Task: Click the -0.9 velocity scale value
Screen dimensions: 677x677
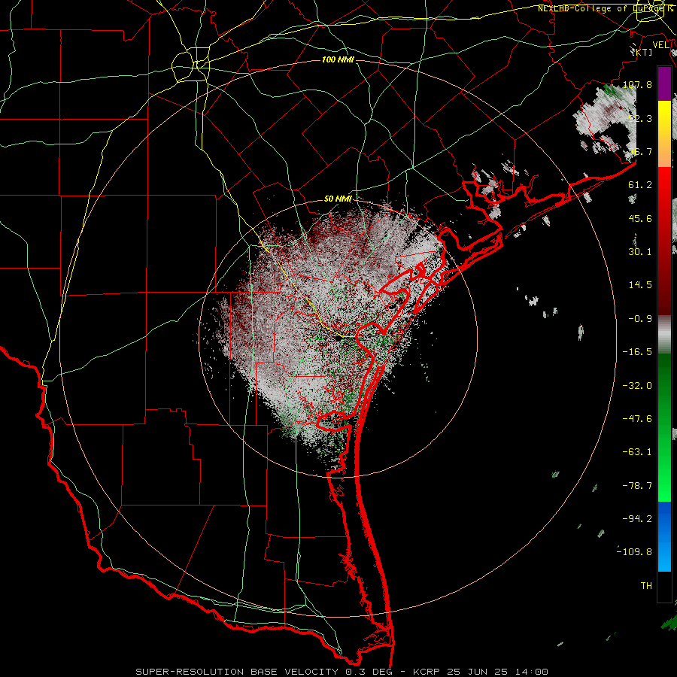Action: (640, 319)
